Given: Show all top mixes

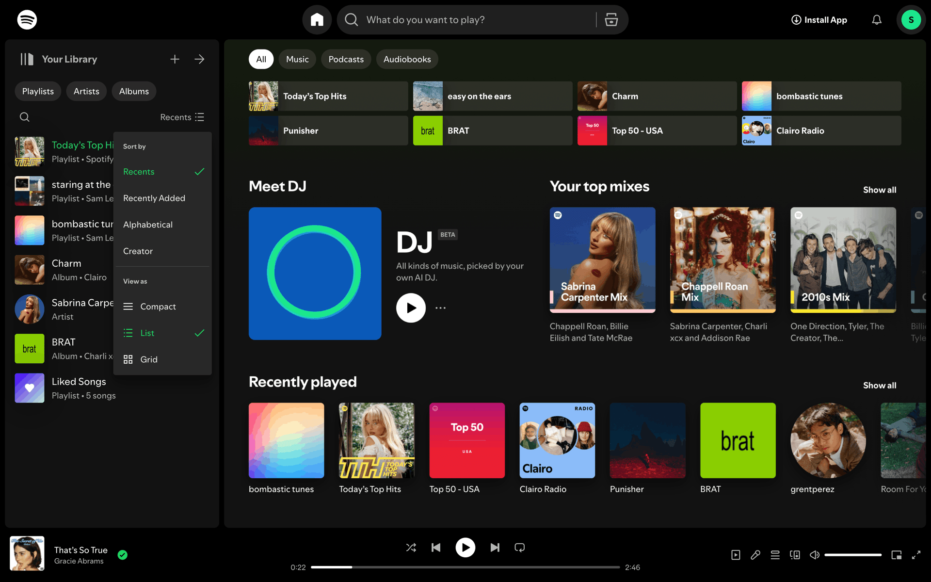Looking at the screenshot, I should 880,190.
